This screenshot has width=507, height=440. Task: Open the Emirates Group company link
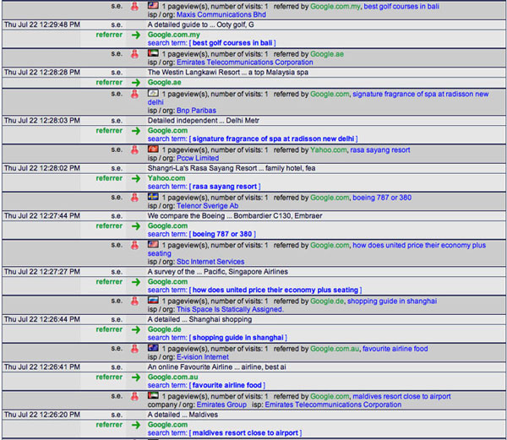[224, 405]
